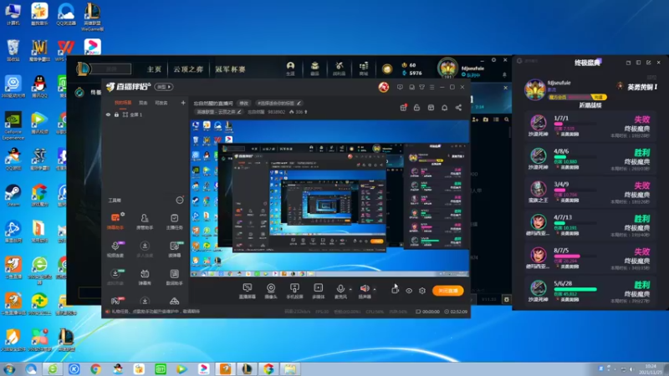Open the store icon in League client header
The height and width of the screenshot is (376, 669).
tap(364, 69)
